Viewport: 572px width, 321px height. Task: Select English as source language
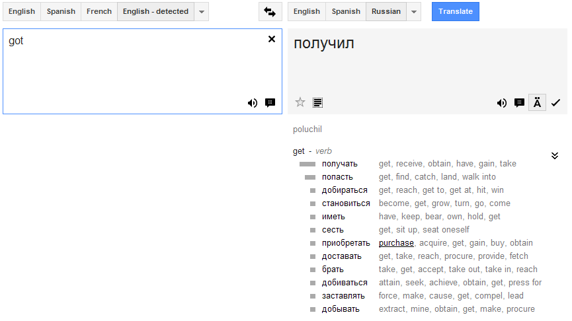[22, 12]
